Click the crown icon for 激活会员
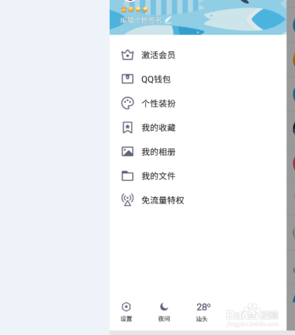The image size is (295, 335). [127, 55]
